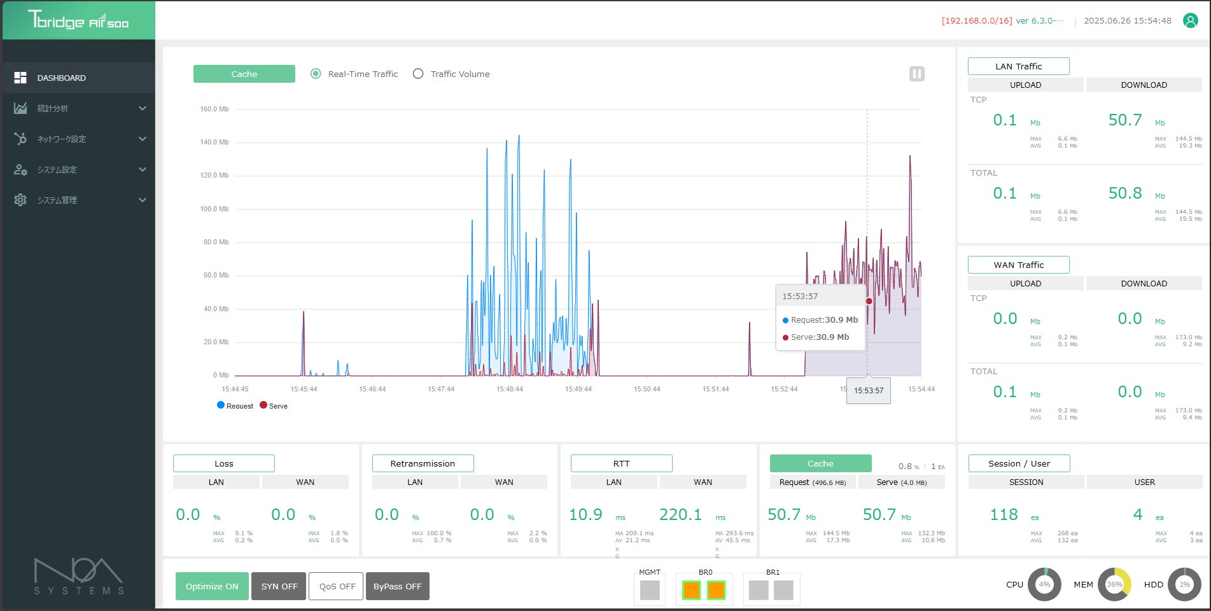Click the CPU usage donut gauge
Screen dimensions: 1211x611
click(x=1044, y=584)
